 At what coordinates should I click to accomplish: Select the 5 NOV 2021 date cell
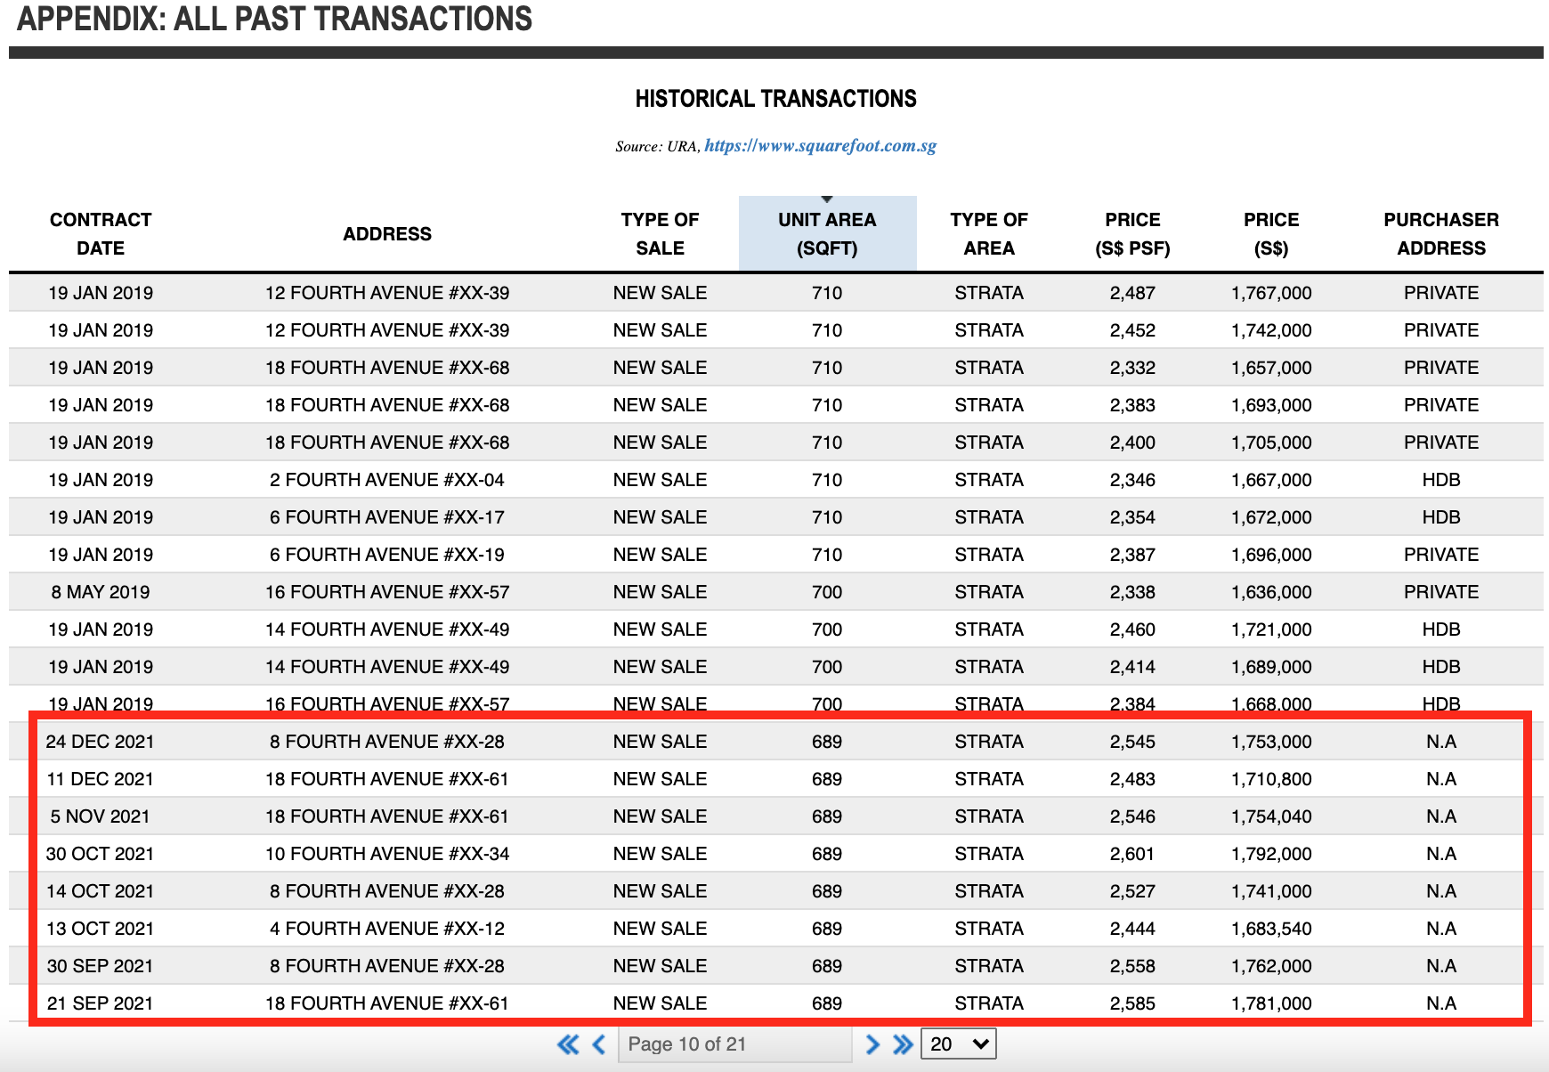pyautogui.click(x=101, y=816)
